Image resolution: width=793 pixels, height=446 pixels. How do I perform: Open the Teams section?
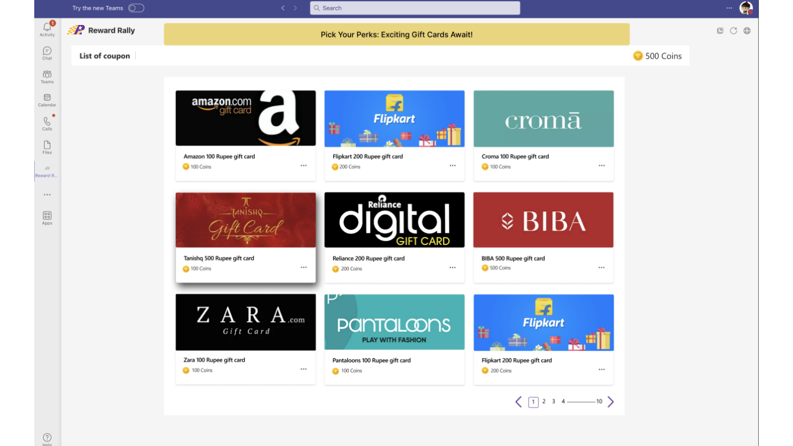[47, 77]
